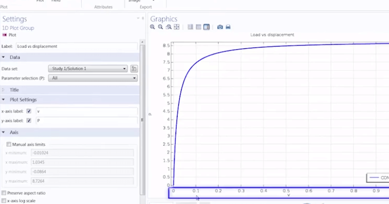389x204 pixels.
Task: Click the Zoom Out icon in Graphics toolbar
Action: tap(161, 27)
